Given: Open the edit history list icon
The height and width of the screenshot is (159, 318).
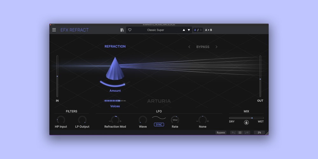Looking at the screenshot, I should point(240,133).
